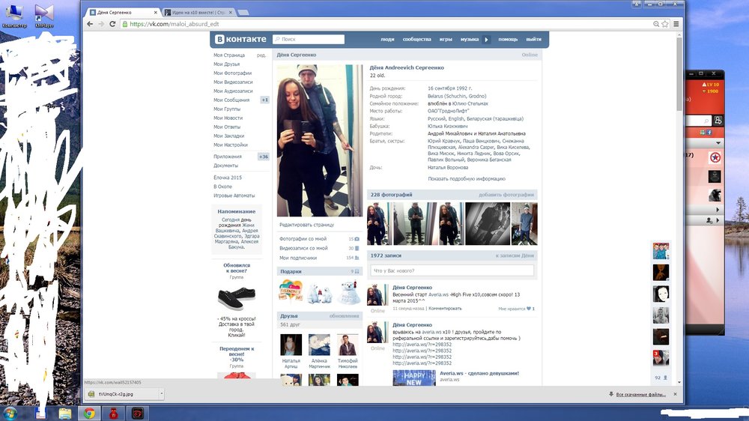Open 'Мои Сообщения' in the left menu
Screen dimensions: 749x421
click(231, 100)
